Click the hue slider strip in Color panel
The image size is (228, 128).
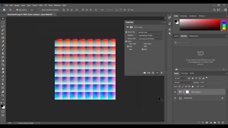coord(224,25)
